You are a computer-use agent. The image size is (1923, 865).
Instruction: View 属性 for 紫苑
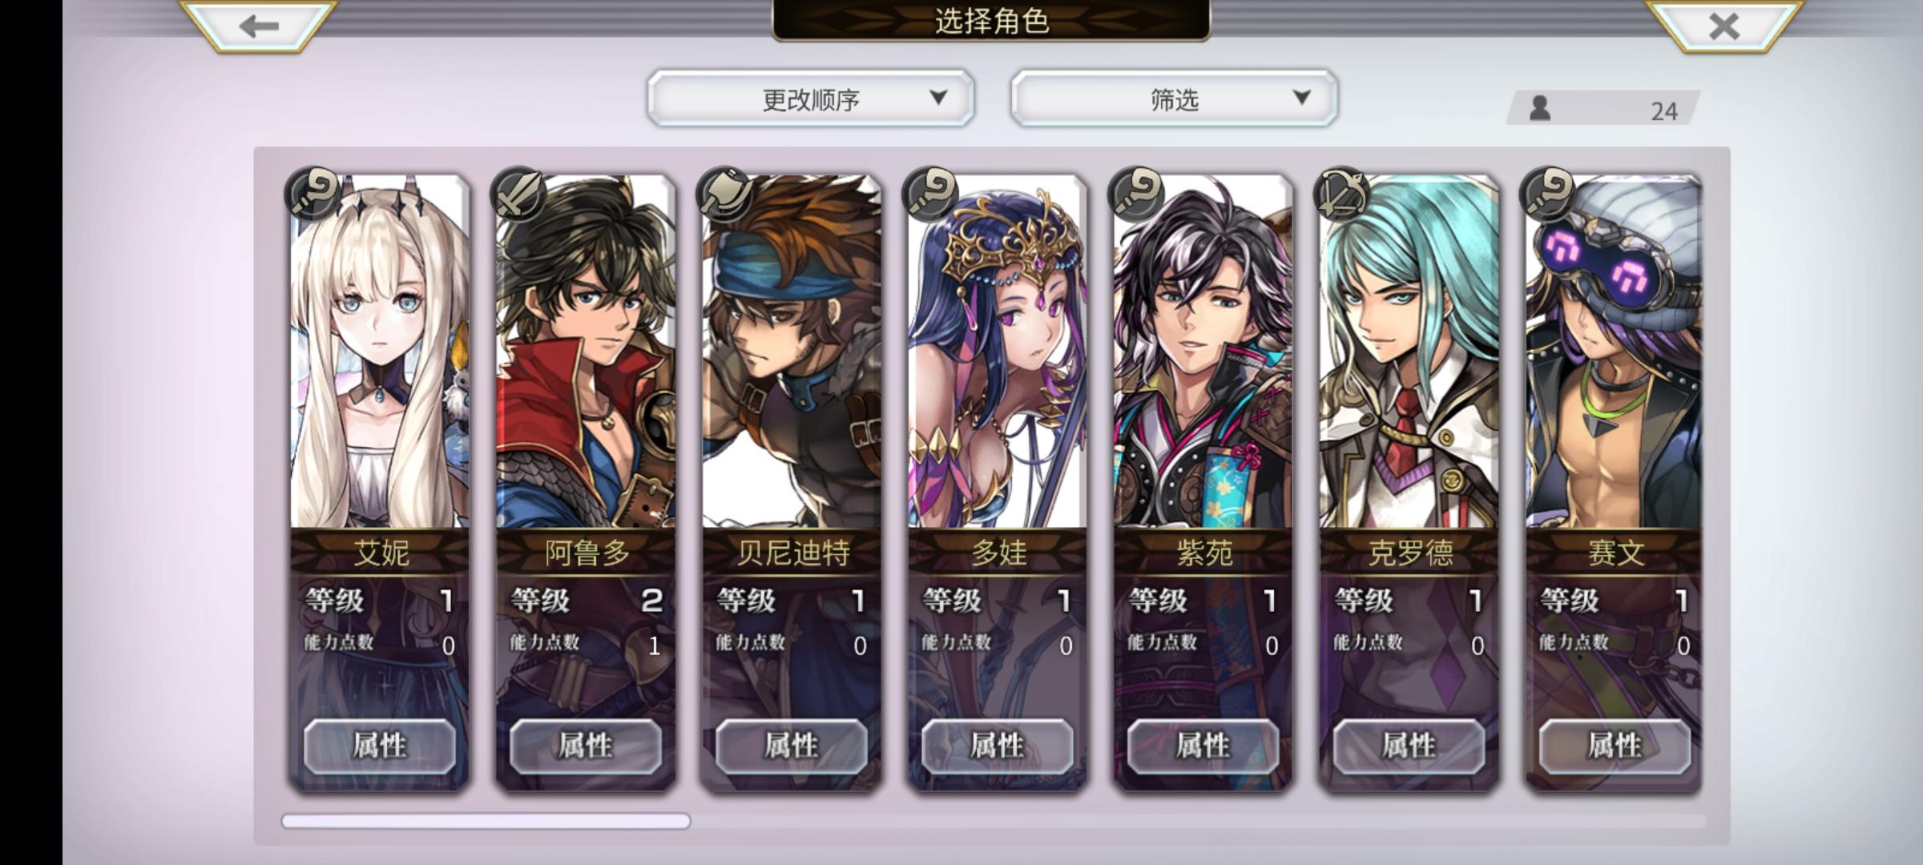(1203, 746)
